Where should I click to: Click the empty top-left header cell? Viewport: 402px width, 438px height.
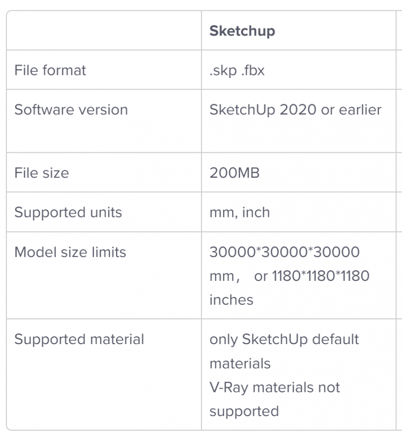(104, 31)
